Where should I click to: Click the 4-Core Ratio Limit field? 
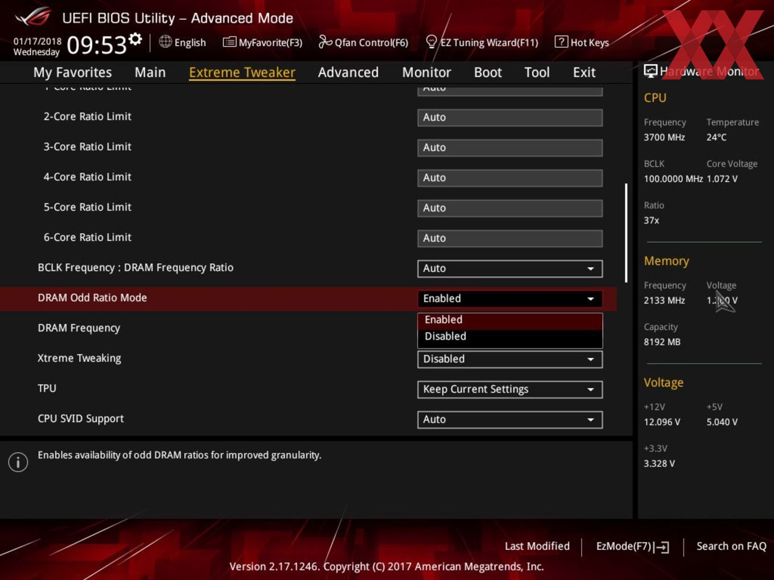pos(510,178)
